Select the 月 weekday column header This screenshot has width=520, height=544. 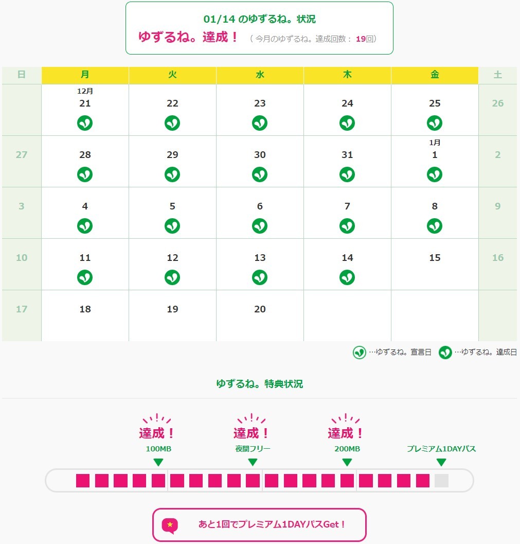point(85,75)
